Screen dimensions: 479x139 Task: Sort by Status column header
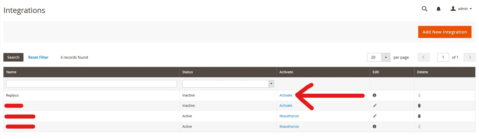(228, 72)
